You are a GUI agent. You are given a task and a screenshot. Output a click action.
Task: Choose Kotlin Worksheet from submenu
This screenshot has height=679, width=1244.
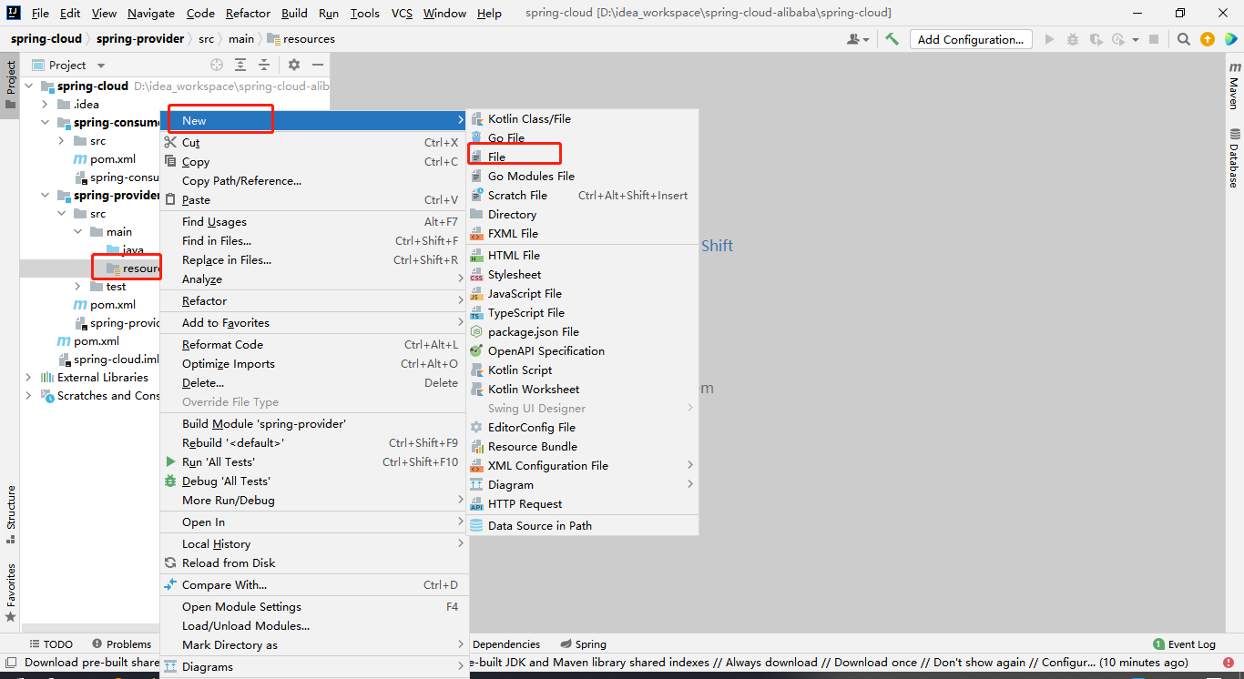[x=582, y=390]
